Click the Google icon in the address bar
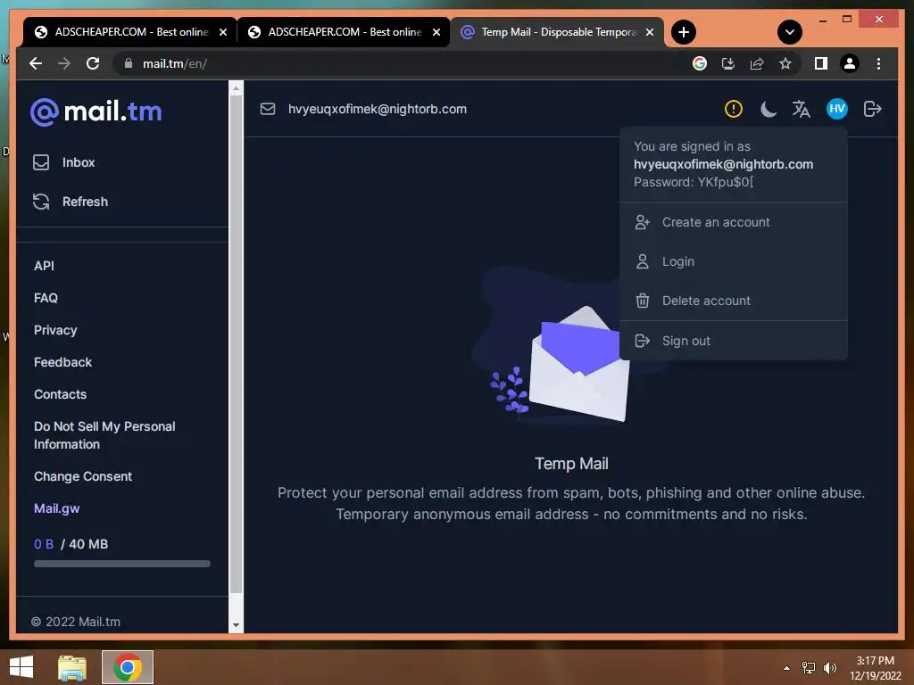 pos(700,63)
